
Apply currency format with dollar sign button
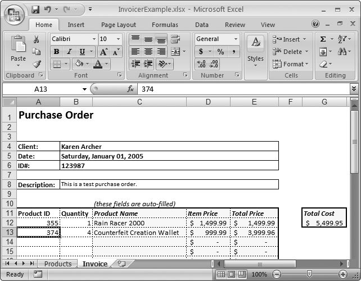pos(201,52)
